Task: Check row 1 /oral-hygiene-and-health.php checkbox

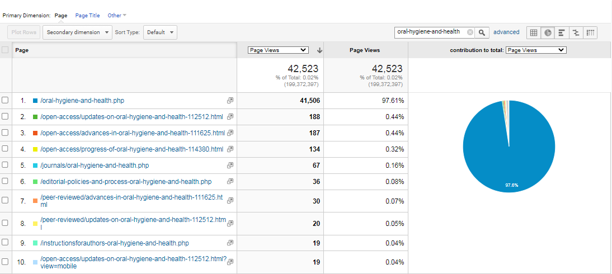Action: pyautogui.click(x=5, y=100)
